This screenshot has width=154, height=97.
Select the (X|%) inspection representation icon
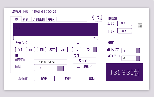pyautogui.click(x=52, y=50)
